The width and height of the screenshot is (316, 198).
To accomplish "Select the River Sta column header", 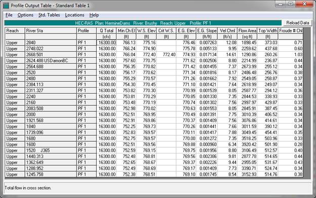I will [51, 31].
